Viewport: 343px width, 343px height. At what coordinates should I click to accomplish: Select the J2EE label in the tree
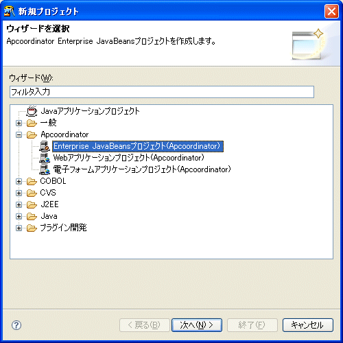pos(49,204)
